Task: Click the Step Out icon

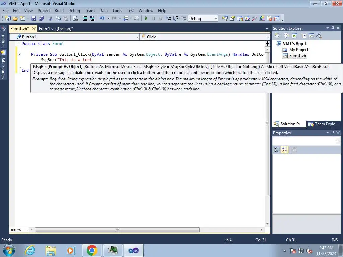Action: (183, 19)
